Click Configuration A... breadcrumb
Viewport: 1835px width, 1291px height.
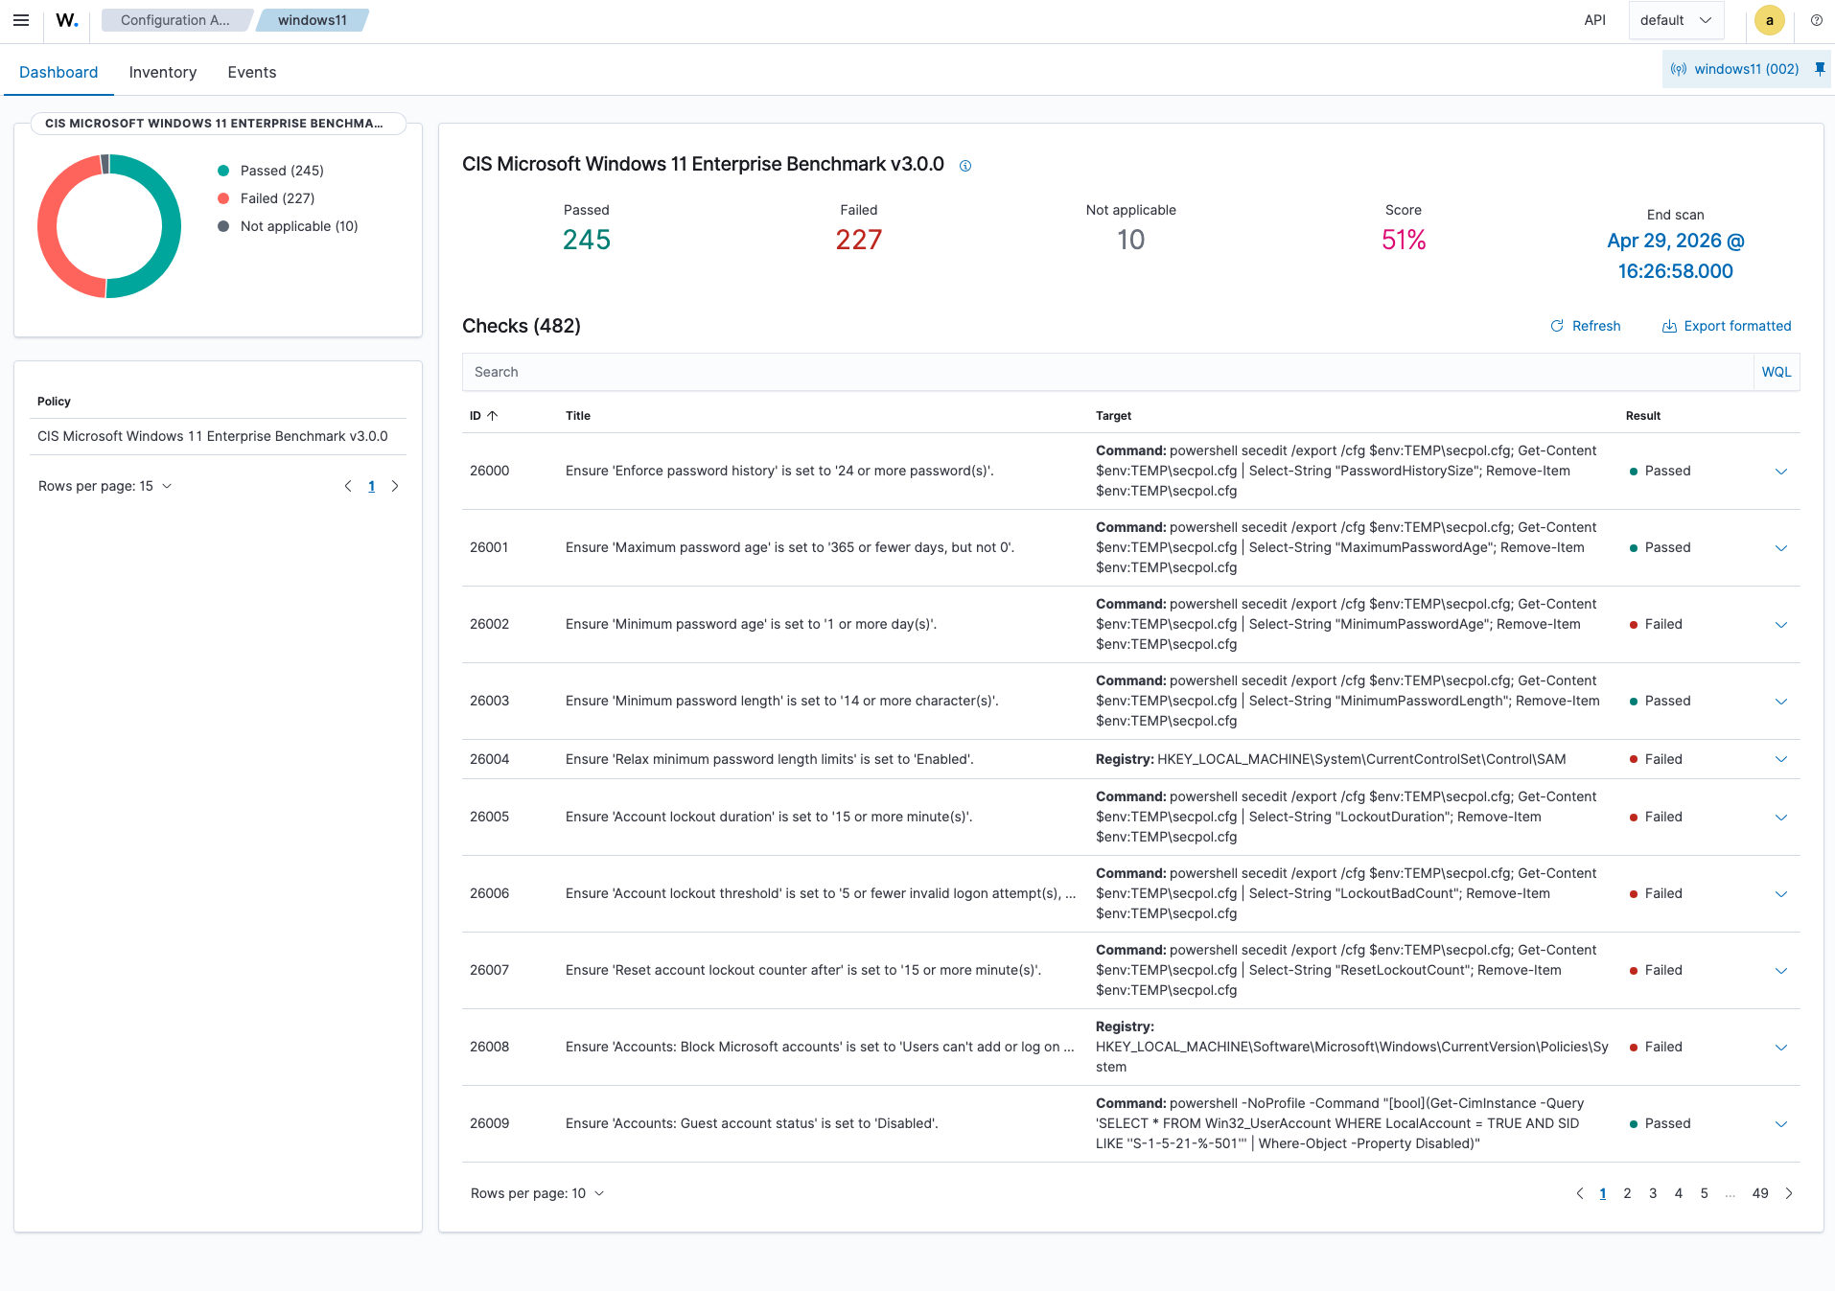point(175,20)
